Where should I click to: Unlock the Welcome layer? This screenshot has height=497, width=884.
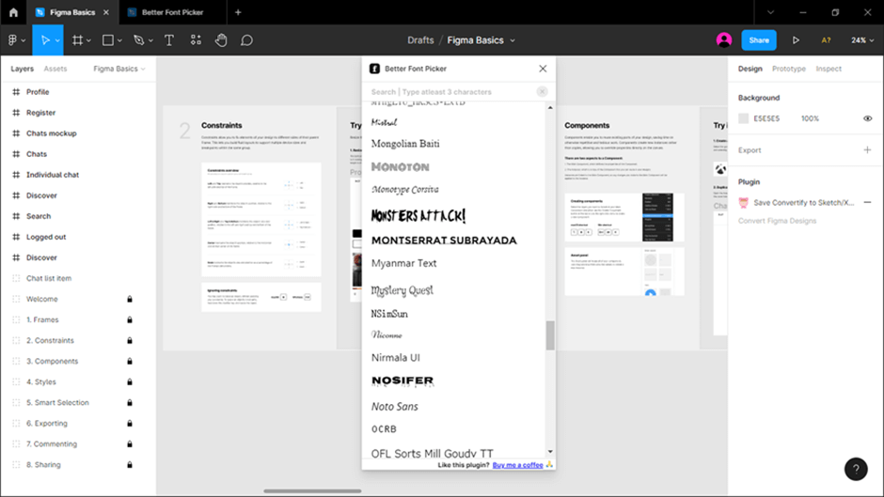tap(130, 299)
